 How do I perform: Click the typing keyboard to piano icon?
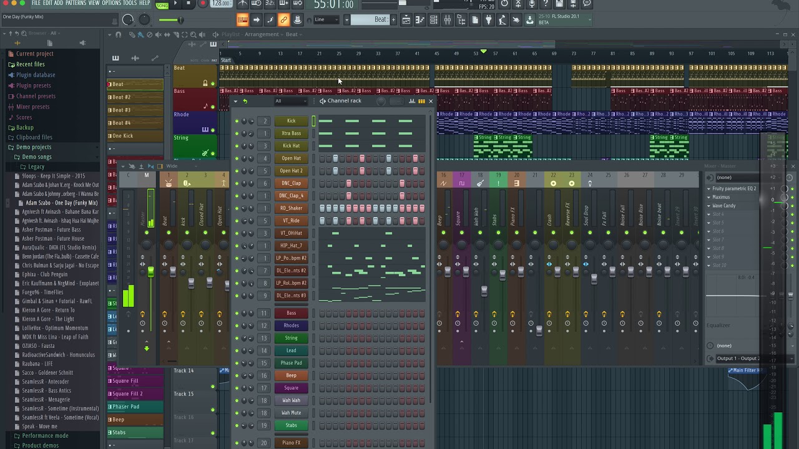(242, 20)
